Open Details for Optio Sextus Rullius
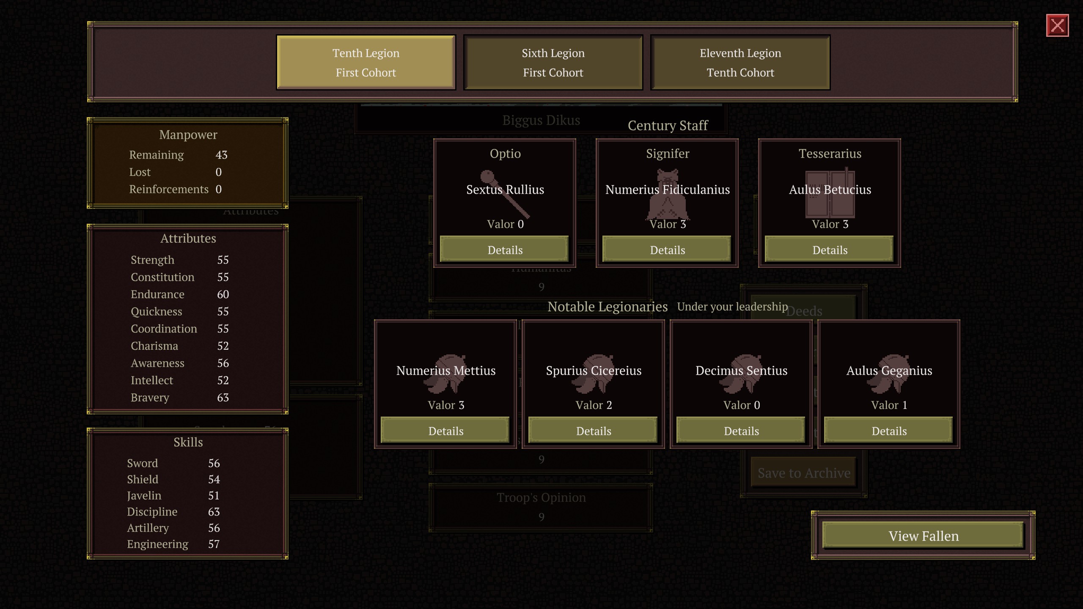 pos(505,250)
